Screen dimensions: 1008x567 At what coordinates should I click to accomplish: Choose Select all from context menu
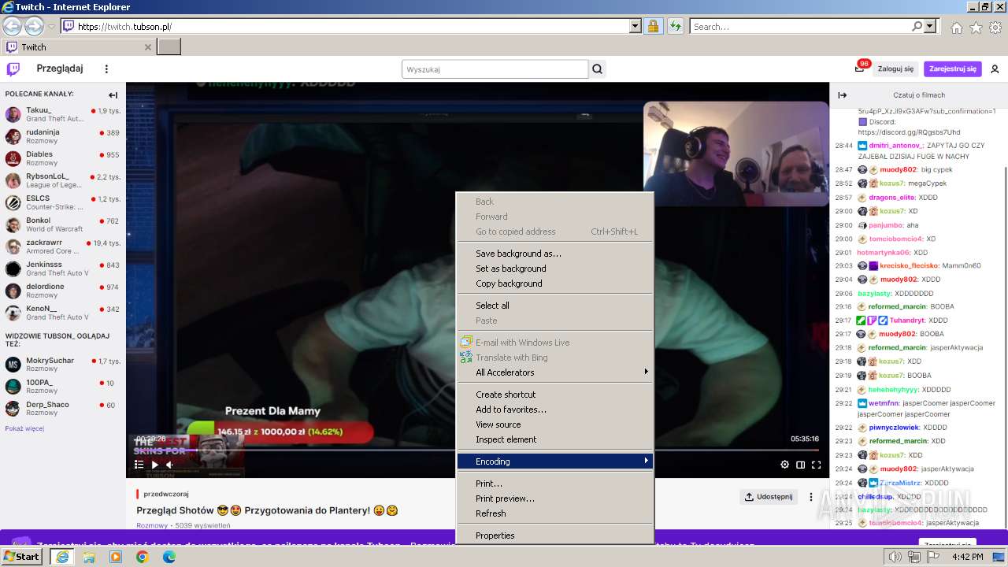tap(555, 306)
